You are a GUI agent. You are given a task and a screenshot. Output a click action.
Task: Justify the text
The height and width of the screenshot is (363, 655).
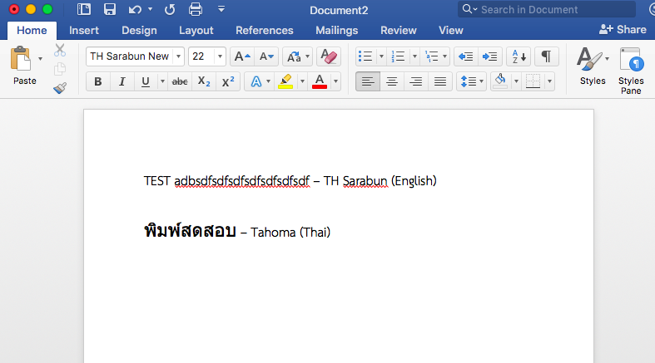tap(440, 81)
